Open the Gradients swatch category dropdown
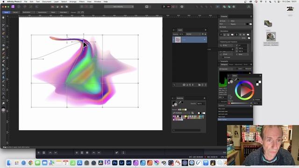Image resolution: width=299 pixels, height=168 pixels. pos(182,113)
